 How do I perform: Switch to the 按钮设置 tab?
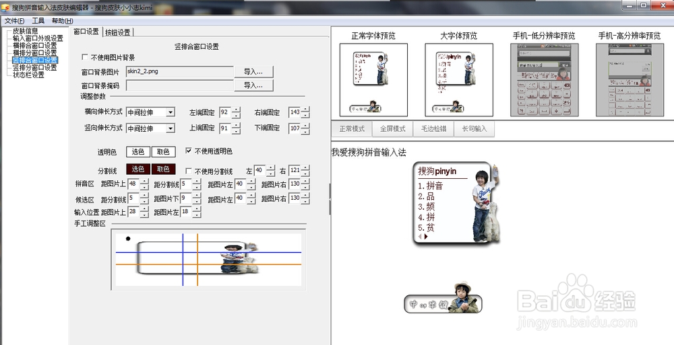[x=118, y=32]
